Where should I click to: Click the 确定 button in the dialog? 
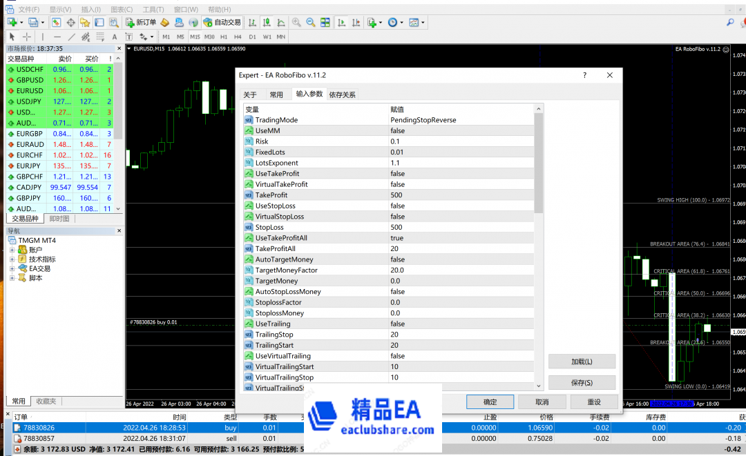pos(490,402)
